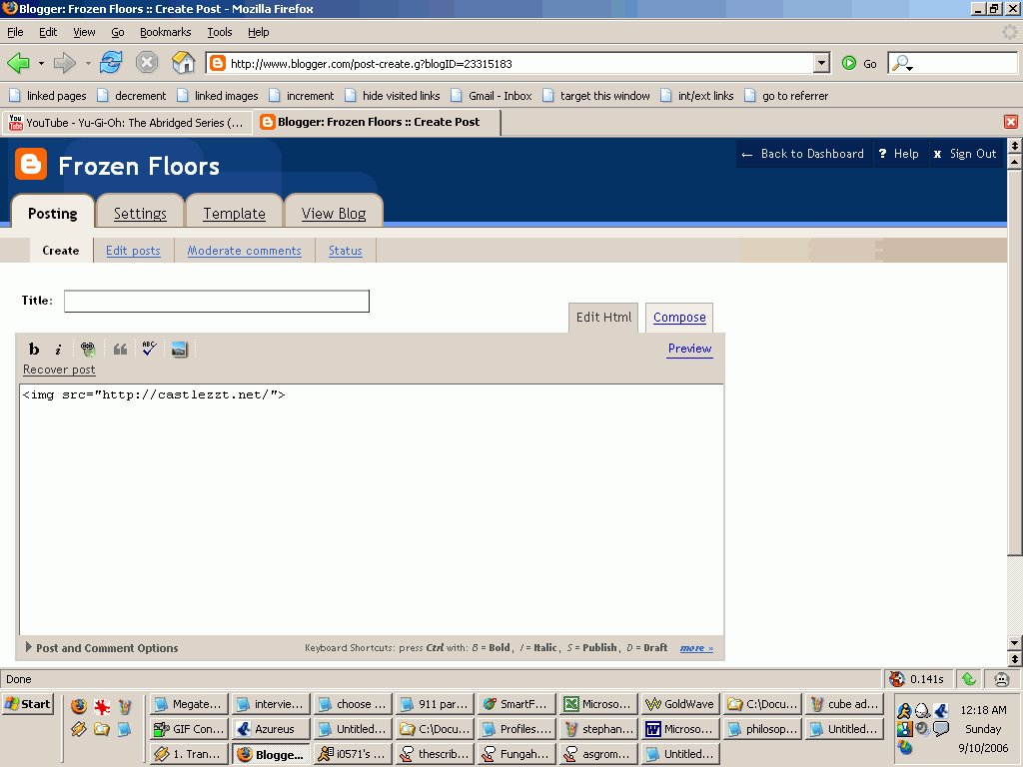Switch to the Compose editor tab
1023x767 pixels.
[679, 318]
